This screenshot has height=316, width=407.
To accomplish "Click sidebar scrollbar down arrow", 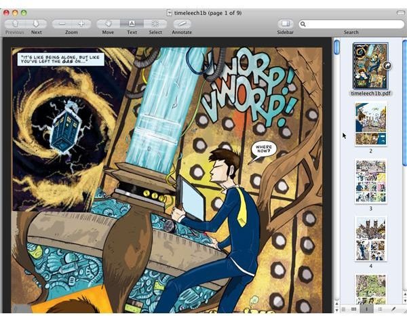I will coord(405,300).
